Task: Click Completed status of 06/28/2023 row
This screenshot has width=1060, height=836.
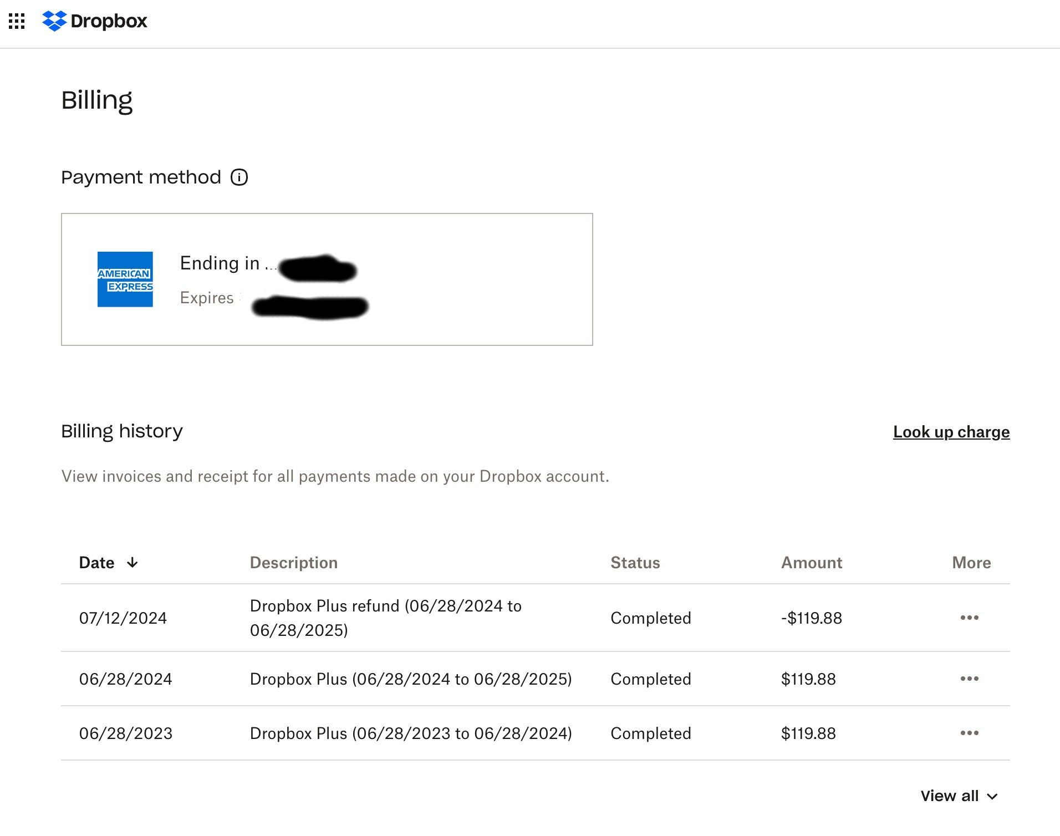Action: (x=651, y=733)
